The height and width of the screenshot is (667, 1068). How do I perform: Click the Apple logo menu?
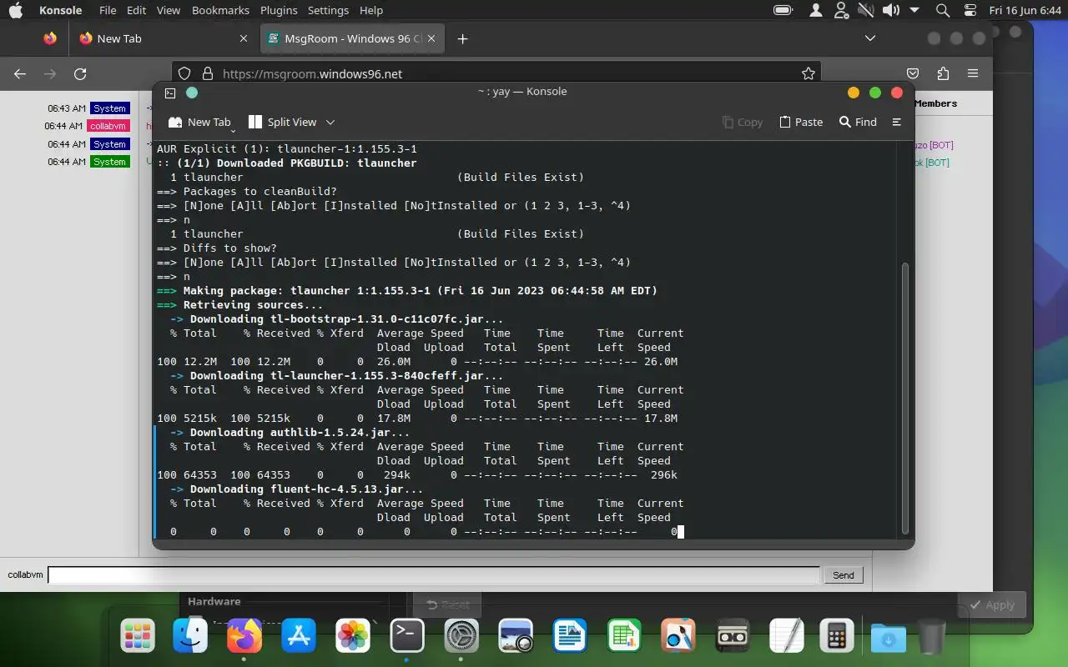pos(16,10)
